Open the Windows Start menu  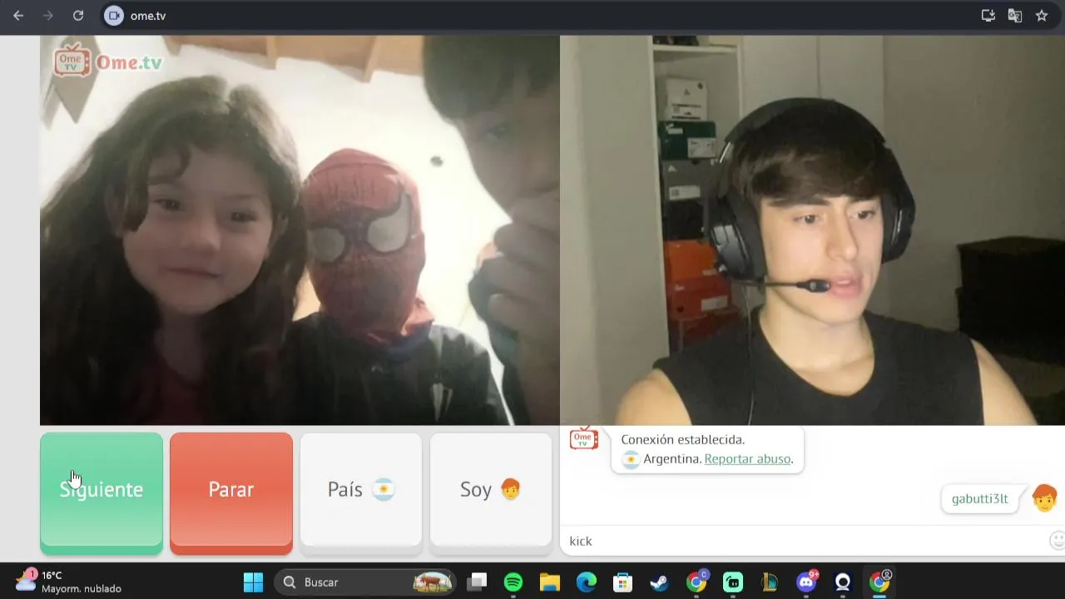click(x=253, y=582)
